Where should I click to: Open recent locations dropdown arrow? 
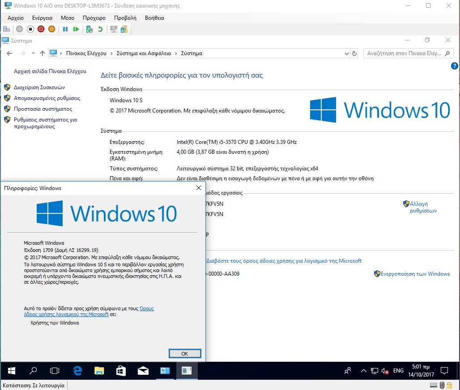point(33,53)
